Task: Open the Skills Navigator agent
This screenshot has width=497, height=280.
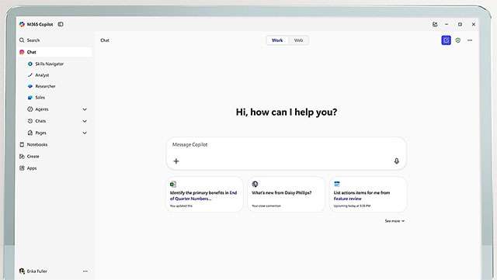Action: coord(49,64)
